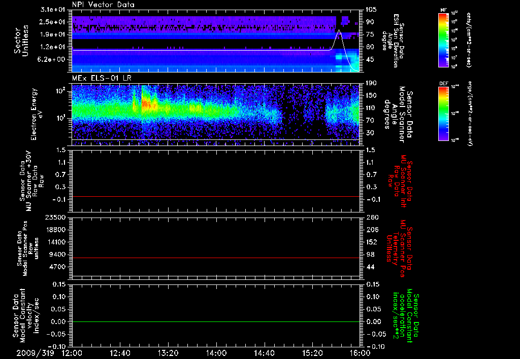Click the cnts/(cm**2-sr-sec) units label

click(x=469, y=40)
